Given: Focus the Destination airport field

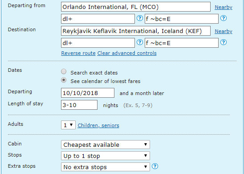Looking at the screenshot, I should pyautogui.click(x=136, y=31).
